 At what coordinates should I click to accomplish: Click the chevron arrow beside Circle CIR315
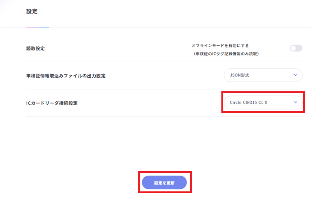coord(295,102)
